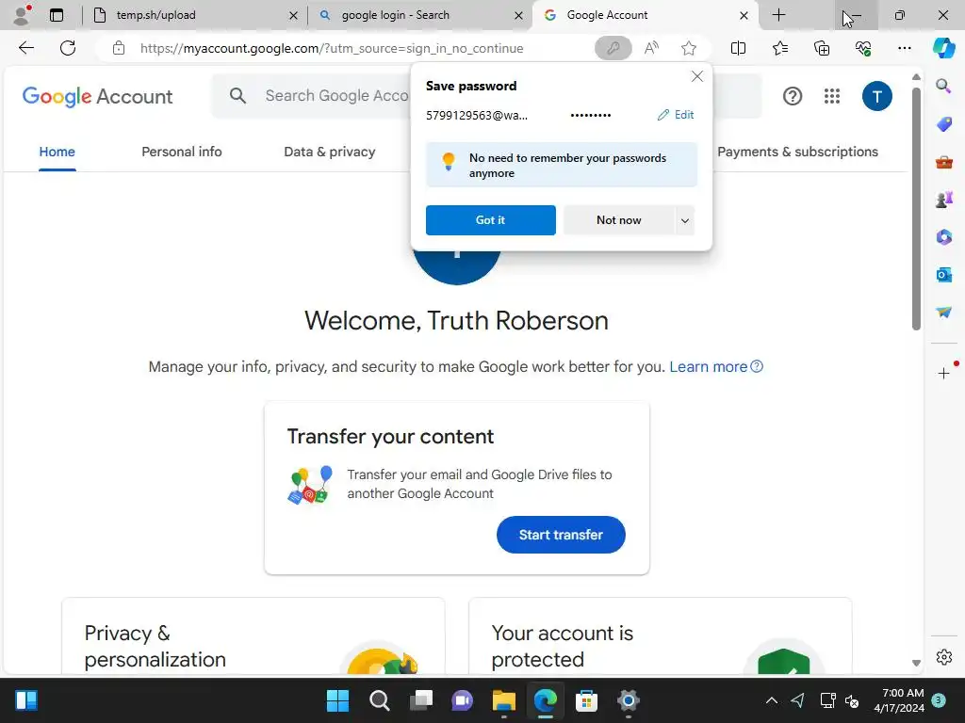Open Collections panel
Image resolution: width=965 pixels, height=723 pixels.
[x=822, y=48]
